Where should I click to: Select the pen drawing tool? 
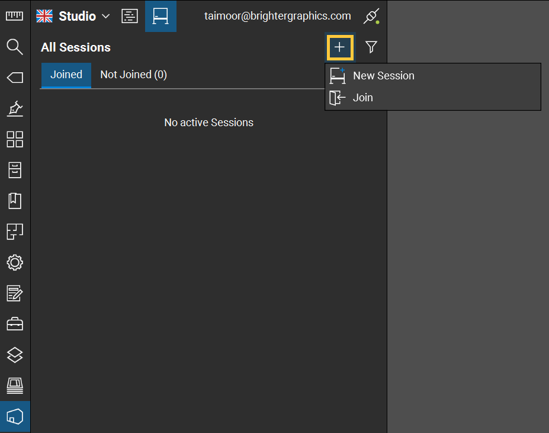[14, 108]
